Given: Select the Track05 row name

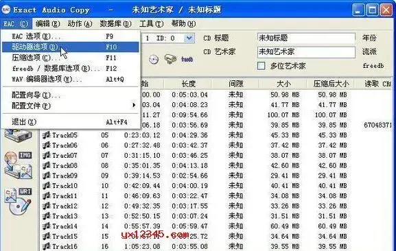Looking at the screenshot, I should pos(65,135).
